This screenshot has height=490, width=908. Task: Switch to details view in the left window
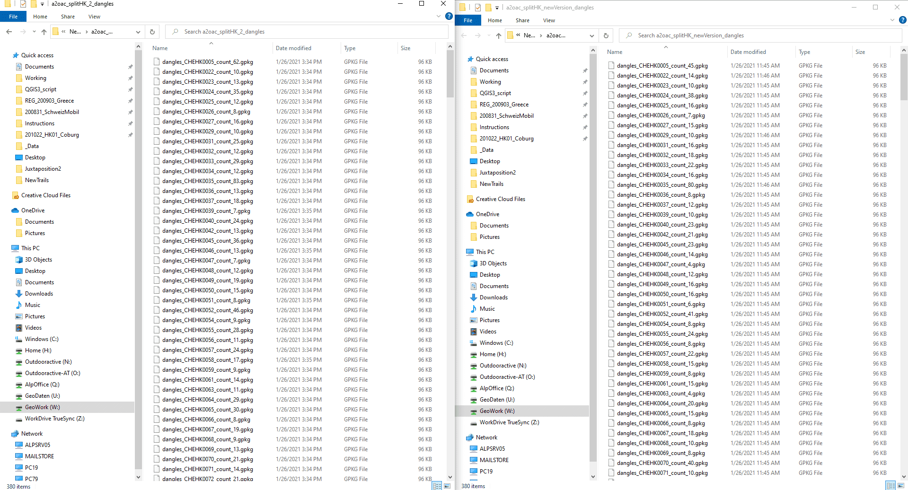pyautogui.click(x=437, y=486)
